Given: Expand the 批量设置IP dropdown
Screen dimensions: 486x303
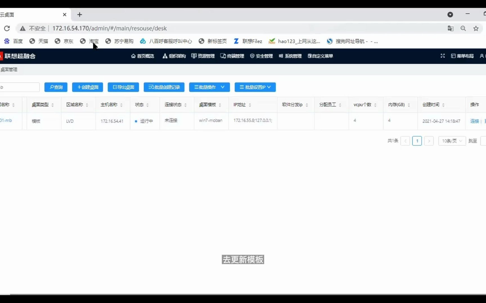Looking at the screenshot, I should 255,87.
